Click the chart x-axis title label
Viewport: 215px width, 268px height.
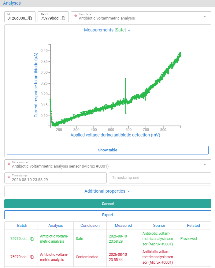(115, 135)
